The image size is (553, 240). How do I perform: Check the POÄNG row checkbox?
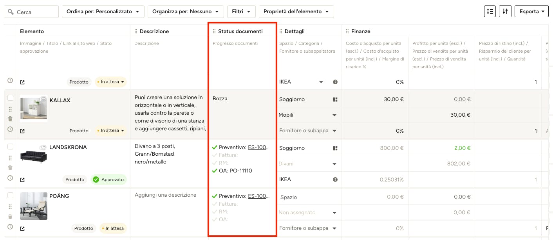(x=10, y=196)
